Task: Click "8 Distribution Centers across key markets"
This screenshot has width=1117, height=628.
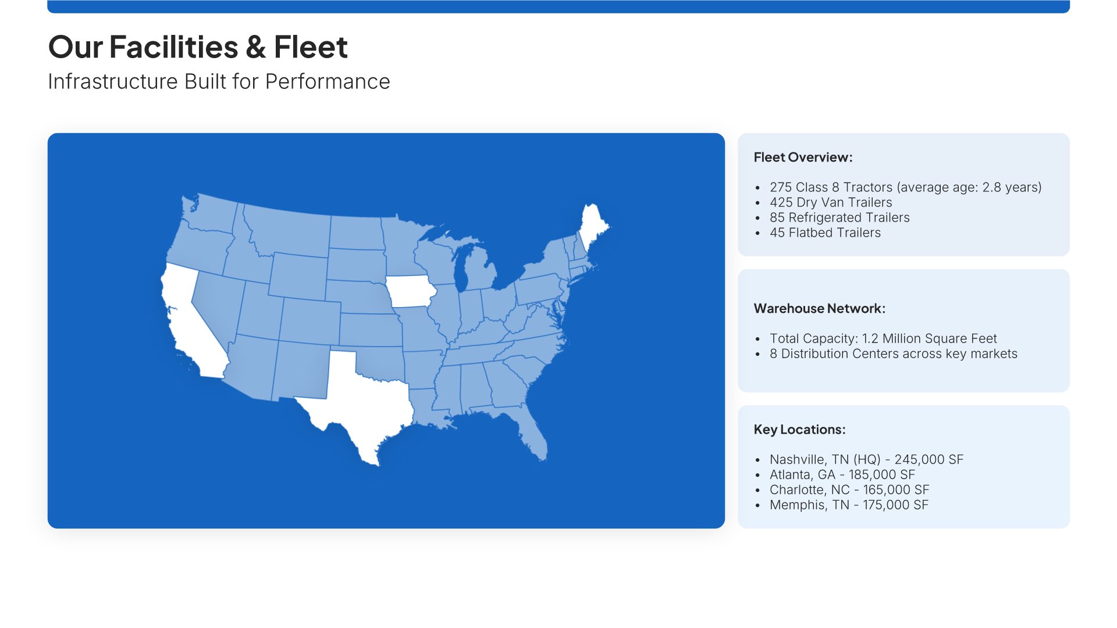Action: click(x=894, y=354)
